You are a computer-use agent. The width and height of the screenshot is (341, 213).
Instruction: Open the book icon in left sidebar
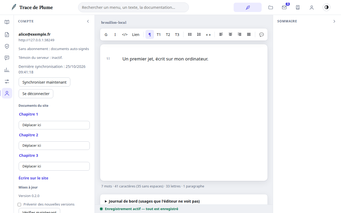click(7, 22)
